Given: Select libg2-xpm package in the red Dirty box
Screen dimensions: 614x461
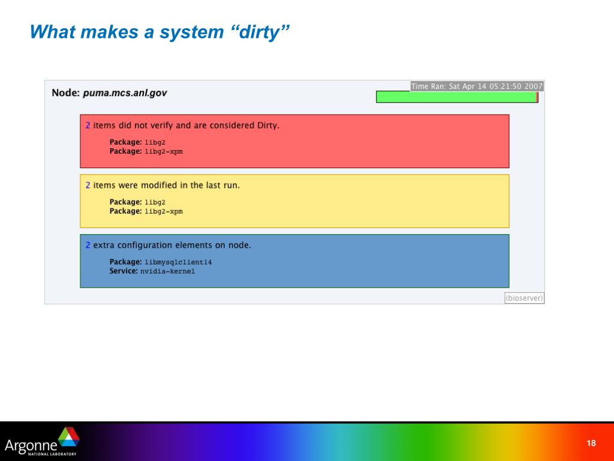Looking at the screenshot, I should coord(146,151).
